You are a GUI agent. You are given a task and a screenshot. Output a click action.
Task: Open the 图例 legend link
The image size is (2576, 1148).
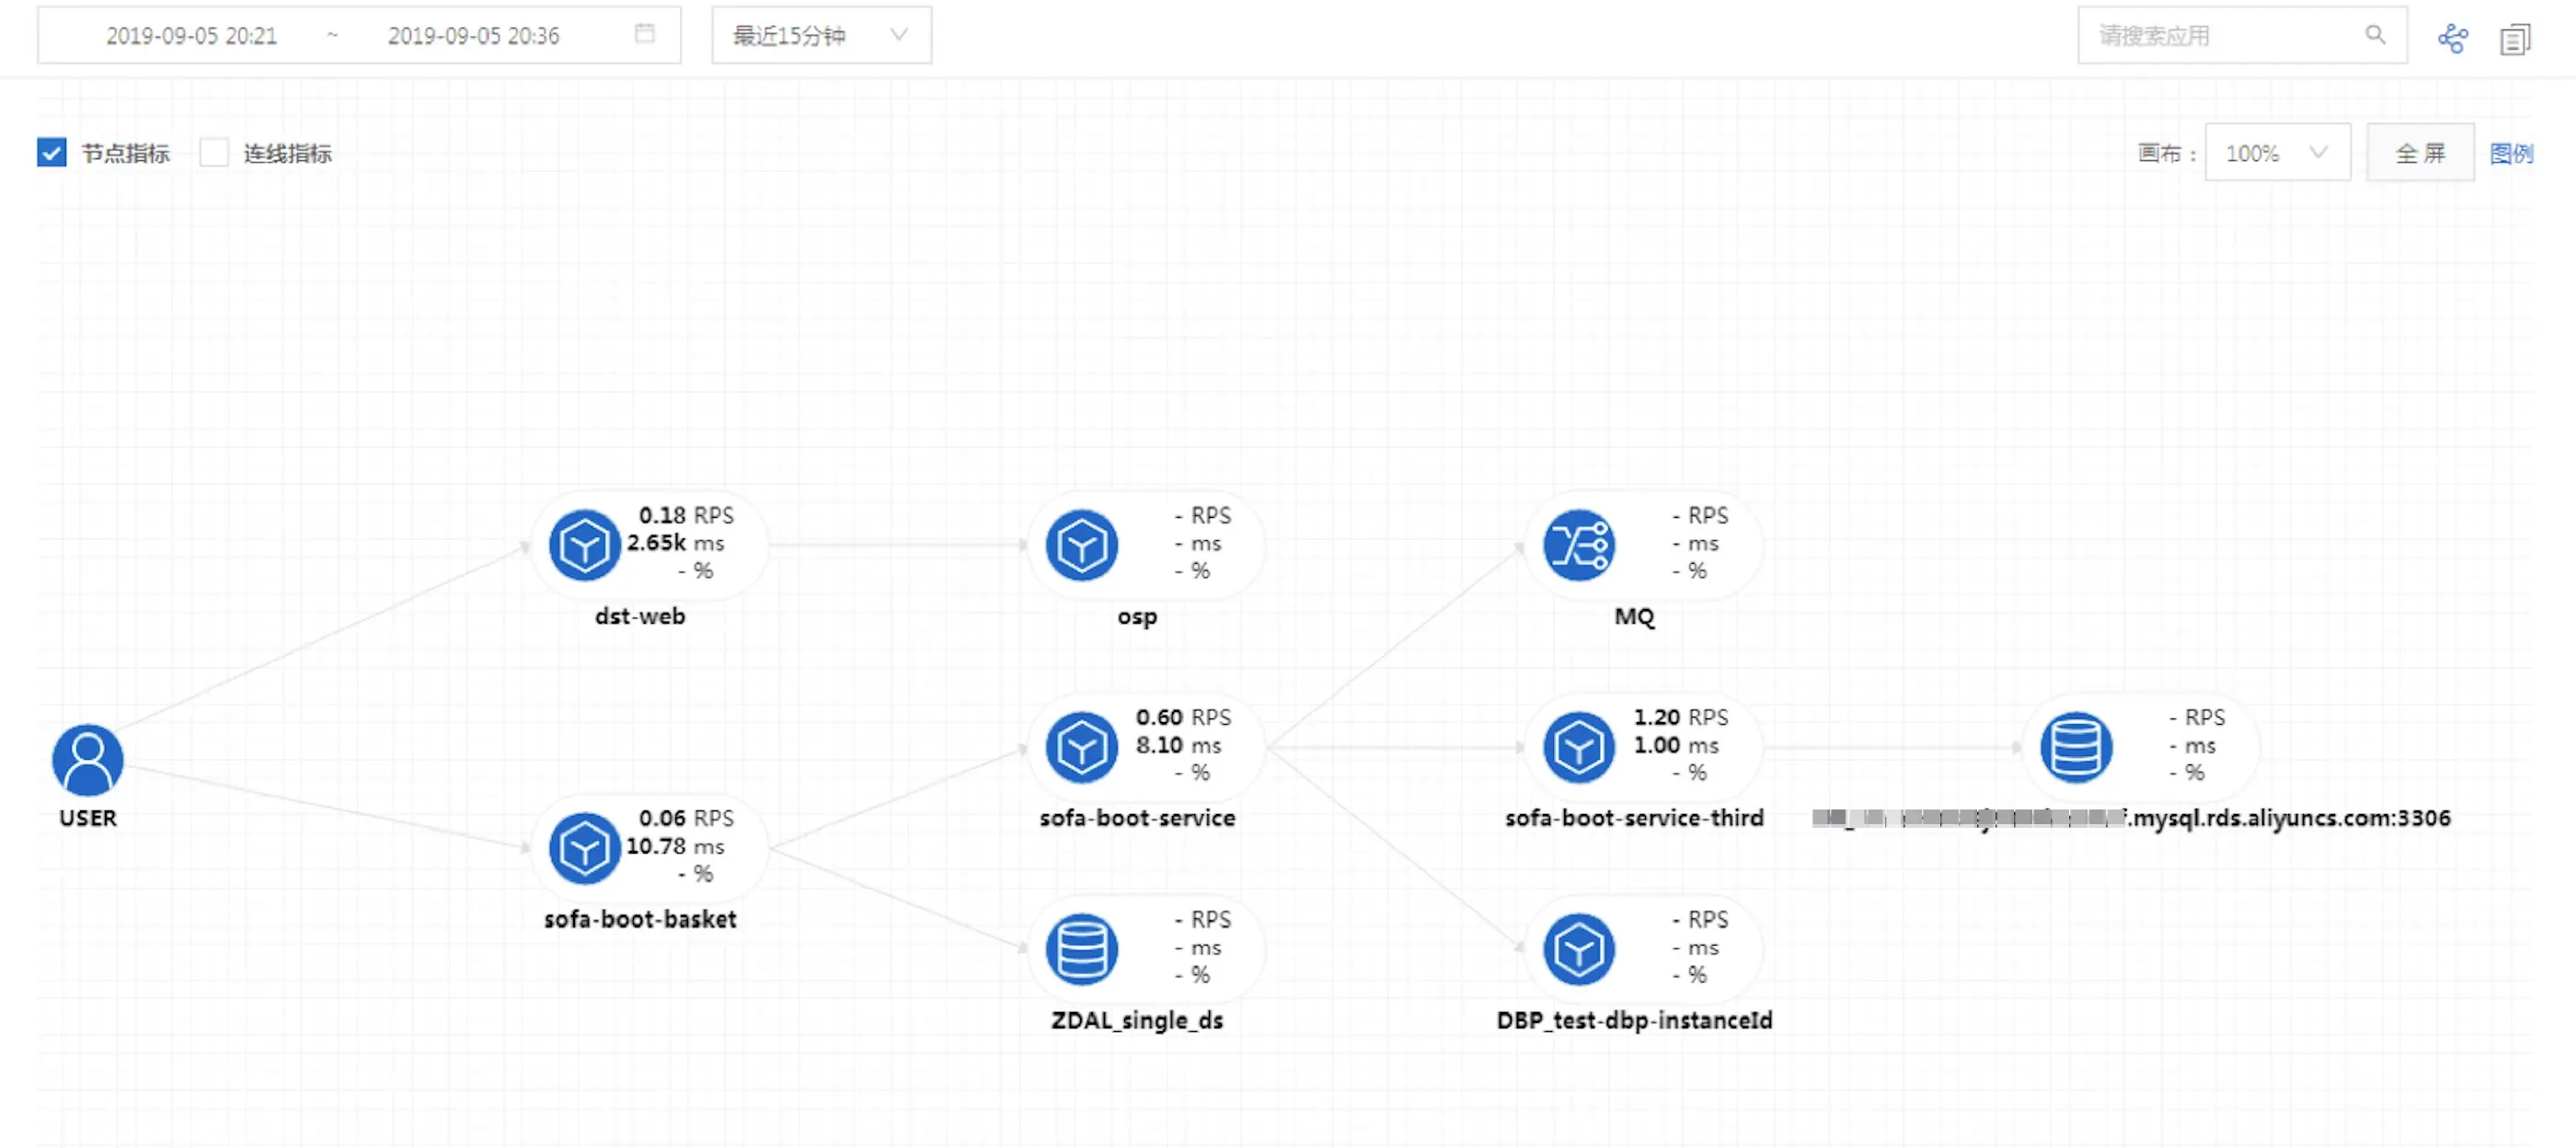click(2510, 153)
